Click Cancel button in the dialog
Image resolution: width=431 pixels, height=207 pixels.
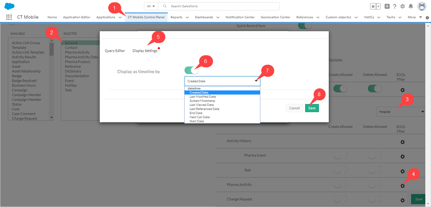coord(294,108)
